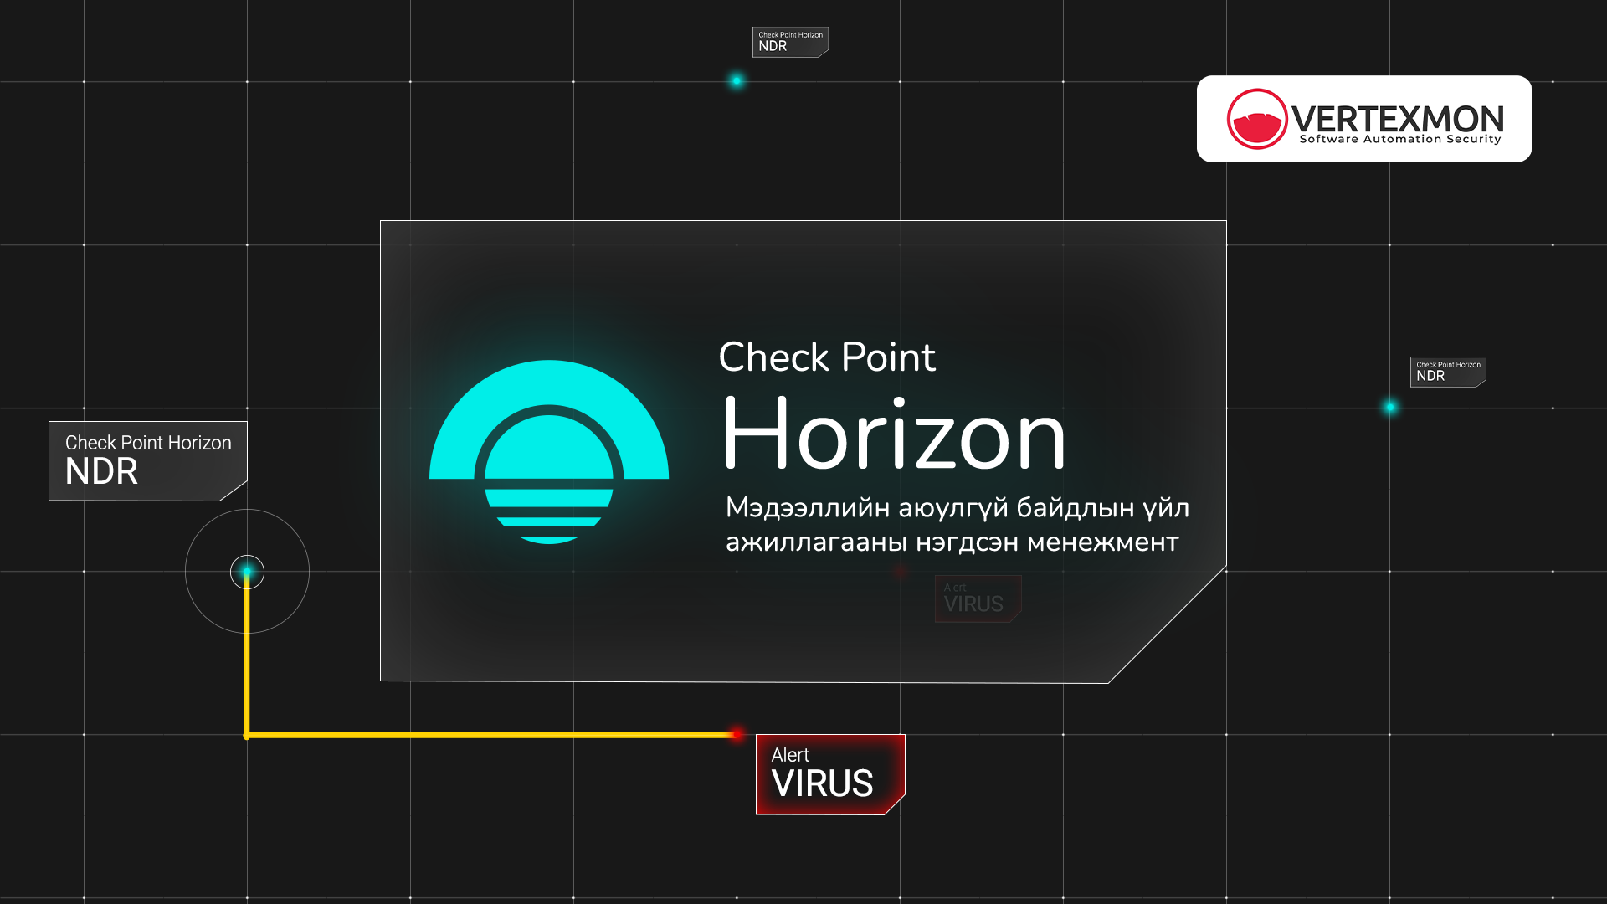
Task: Select the teal node dot inside radar circles
Action: click(x=246, y=570)
